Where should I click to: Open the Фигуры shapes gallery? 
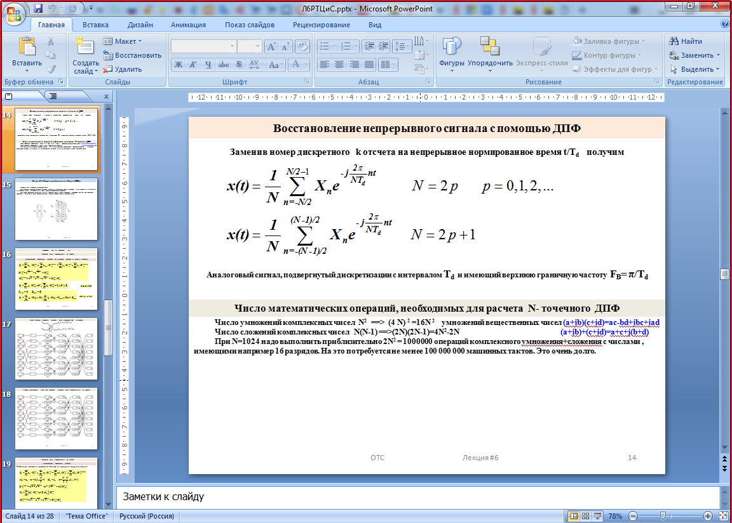451,53
